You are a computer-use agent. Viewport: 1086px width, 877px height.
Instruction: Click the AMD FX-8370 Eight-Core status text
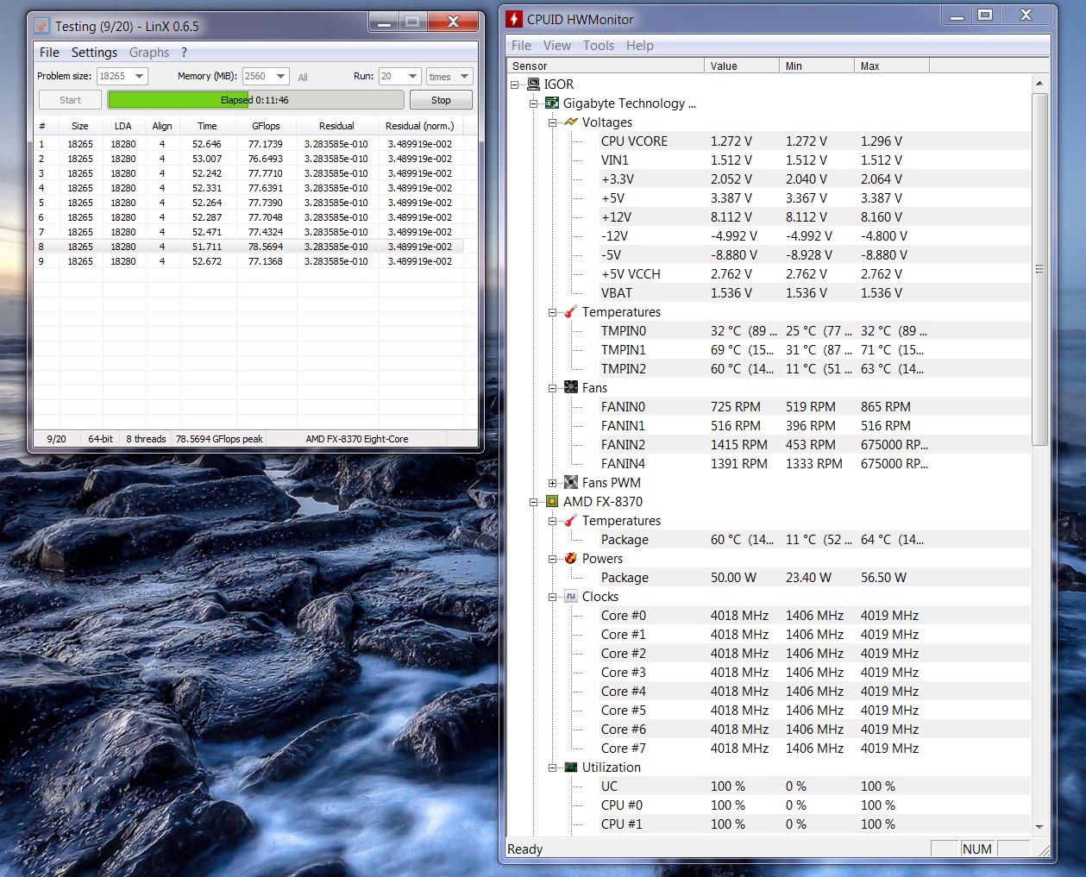[x=357, y=439]
